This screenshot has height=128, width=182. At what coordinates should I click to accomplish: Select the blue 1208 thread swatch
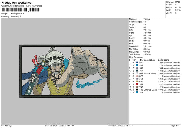click(137, 65)
